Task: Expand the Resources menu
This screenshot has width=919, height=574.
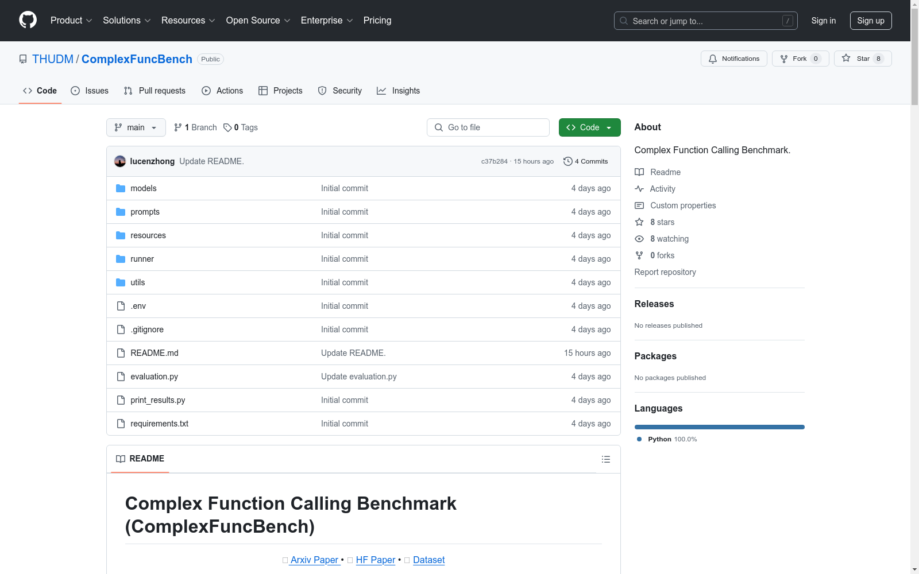Action: [188, 20]
